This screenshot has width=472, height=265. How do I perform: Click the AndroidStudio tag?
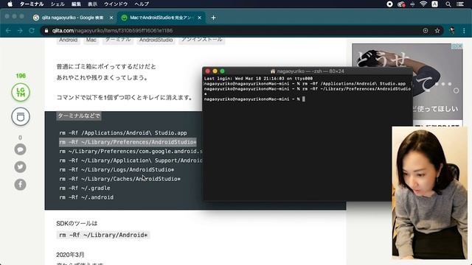[156, 40]
